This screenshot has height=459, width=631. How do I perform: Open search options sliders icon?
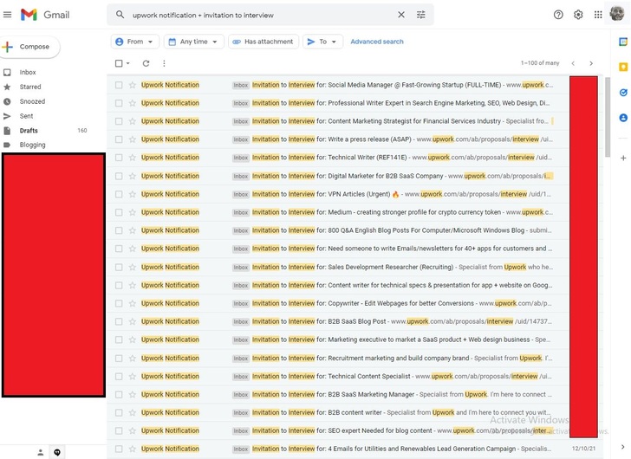421,15
